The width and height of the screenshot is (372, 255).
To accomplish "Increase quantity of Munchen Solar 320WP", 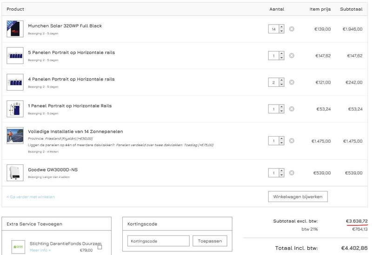I will click(x=281, y=27).
